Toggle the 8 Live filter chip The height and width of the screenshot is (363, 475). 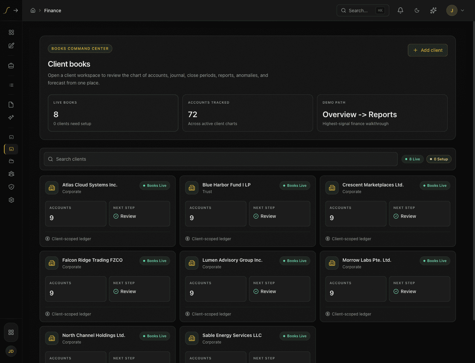[413, 159]
